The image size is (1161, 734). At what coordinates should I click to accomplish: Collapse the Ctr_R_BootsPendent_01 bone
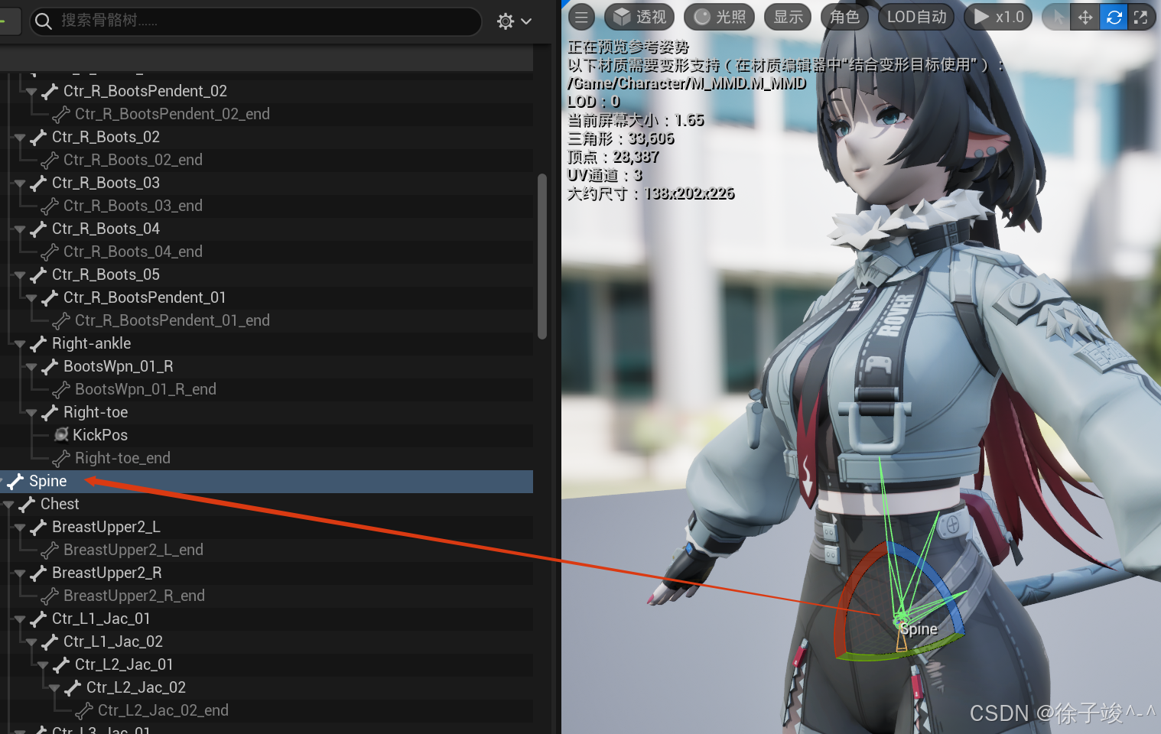(31, 298)
